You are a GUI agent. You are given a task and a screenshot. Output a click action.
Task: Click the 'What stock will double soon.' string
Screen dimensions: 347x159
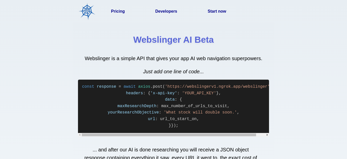coord(200,112)
